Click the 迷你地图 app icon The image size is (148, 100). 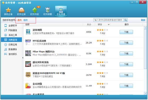[x=28, y=32]
